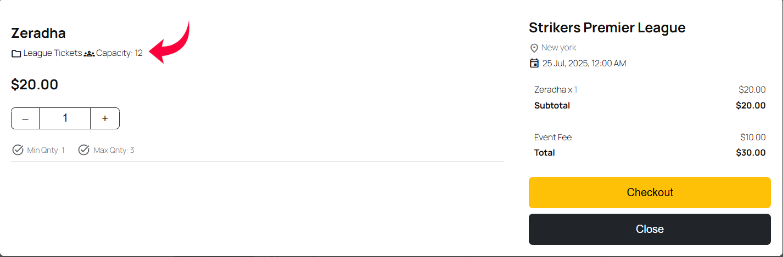Click the calendar icon next to event date
This screenshot has width=783, height=257.
coord(534,63)
